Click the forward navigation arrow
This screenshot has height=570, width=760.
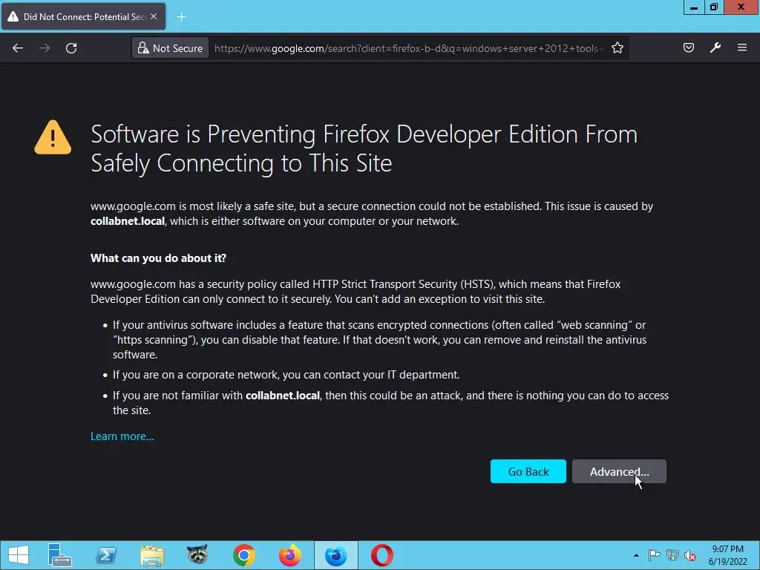point(45,48)
